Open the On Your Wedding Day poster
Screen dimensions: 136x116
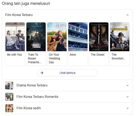[57, 37]
